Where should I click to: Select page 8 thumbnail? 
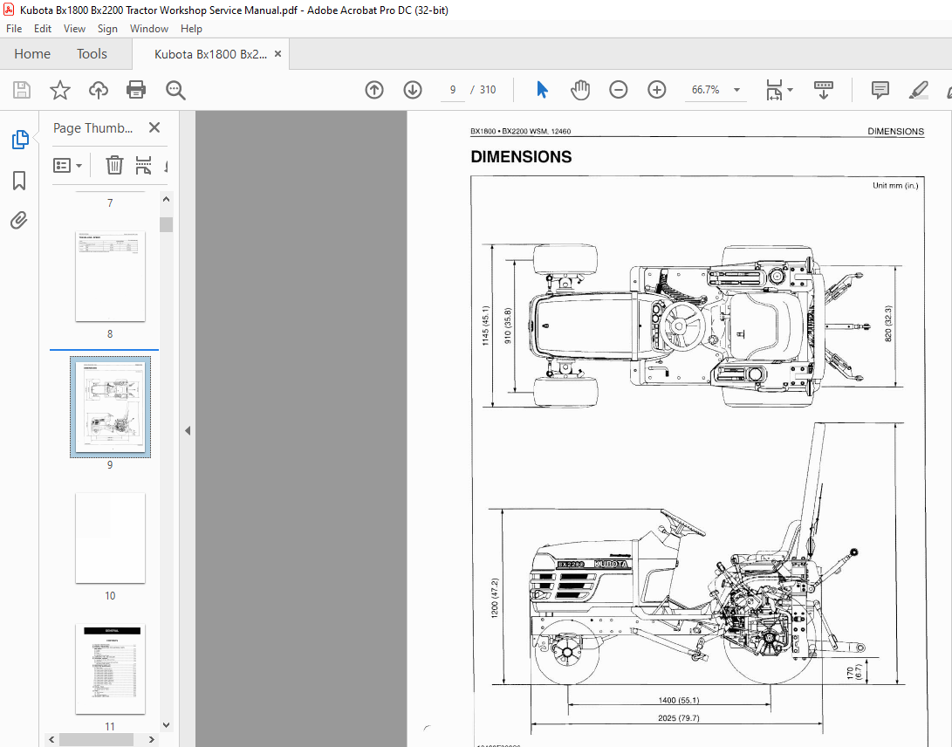pyautogui.click(x=110, y=277)
